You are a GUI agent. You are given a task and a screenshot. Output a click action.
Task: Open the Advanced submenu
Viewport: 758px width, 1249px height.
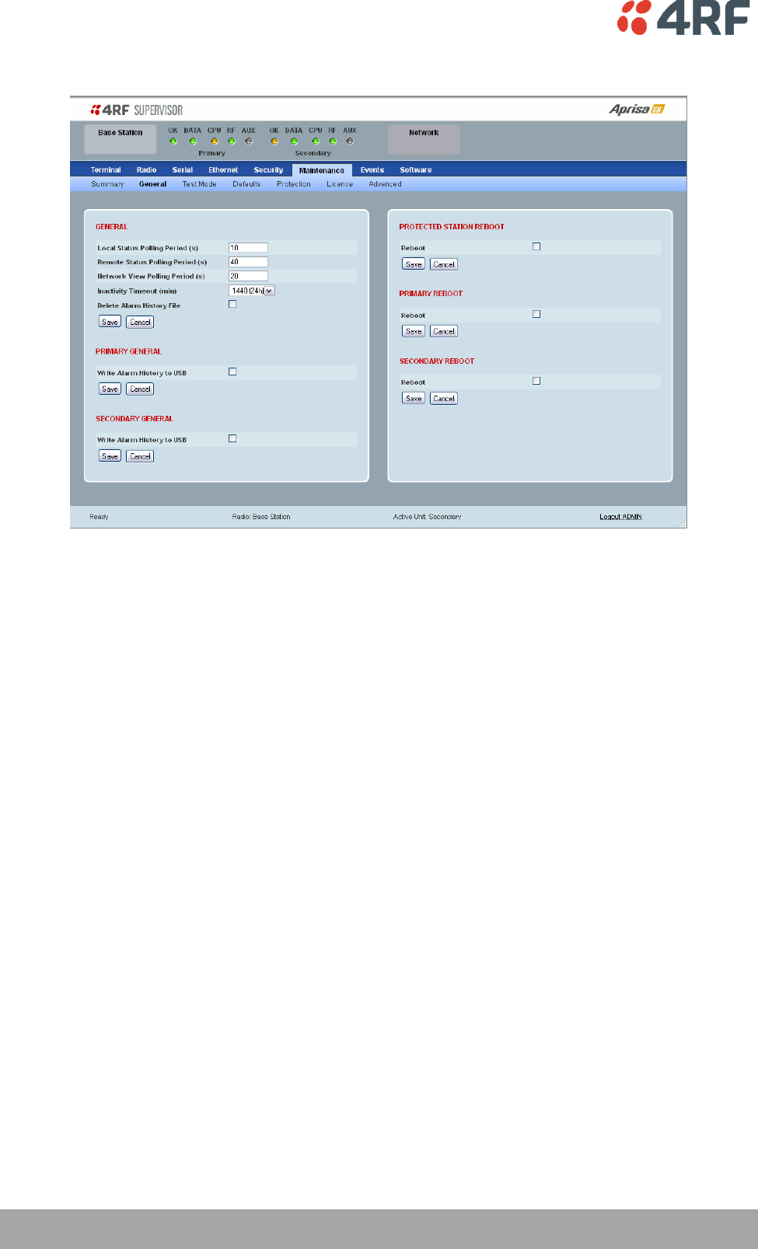click(386, 184)
